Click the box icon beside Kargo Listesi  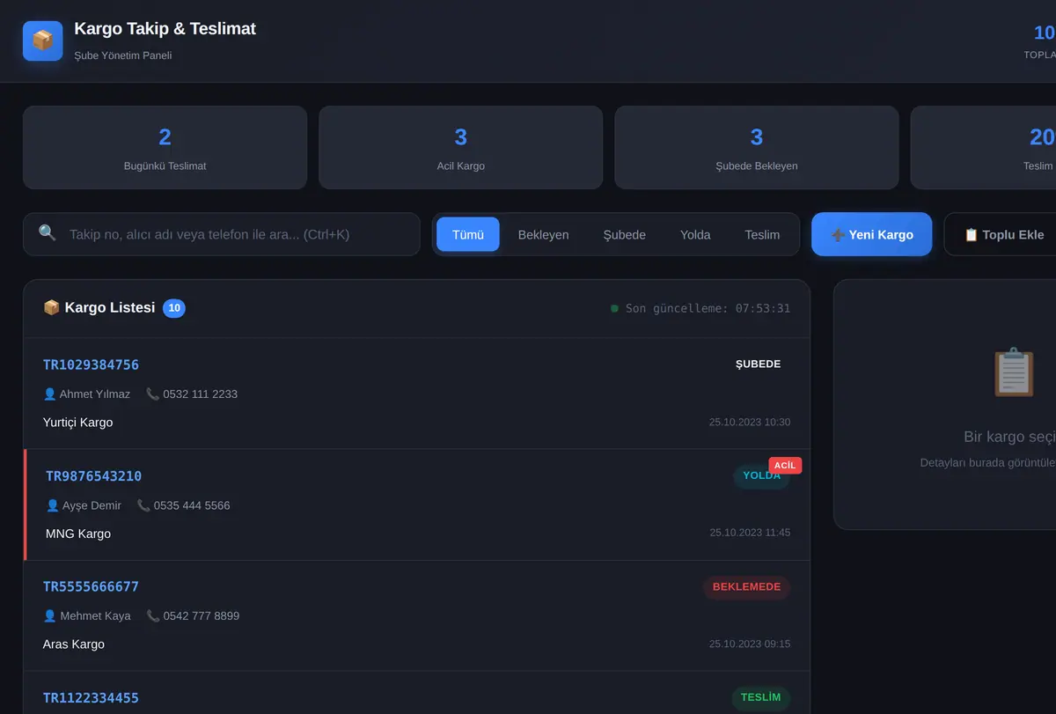point(51,308)
